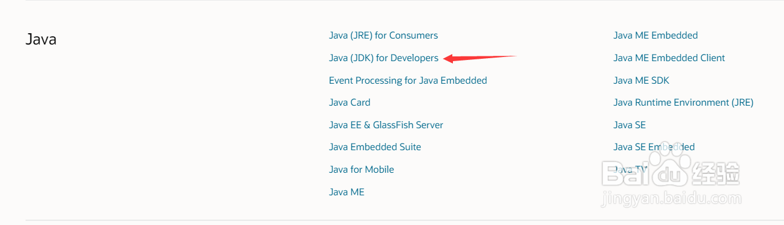
Task: Open Java Runtime Environment (JRE) link
Action: coord(684,103)
